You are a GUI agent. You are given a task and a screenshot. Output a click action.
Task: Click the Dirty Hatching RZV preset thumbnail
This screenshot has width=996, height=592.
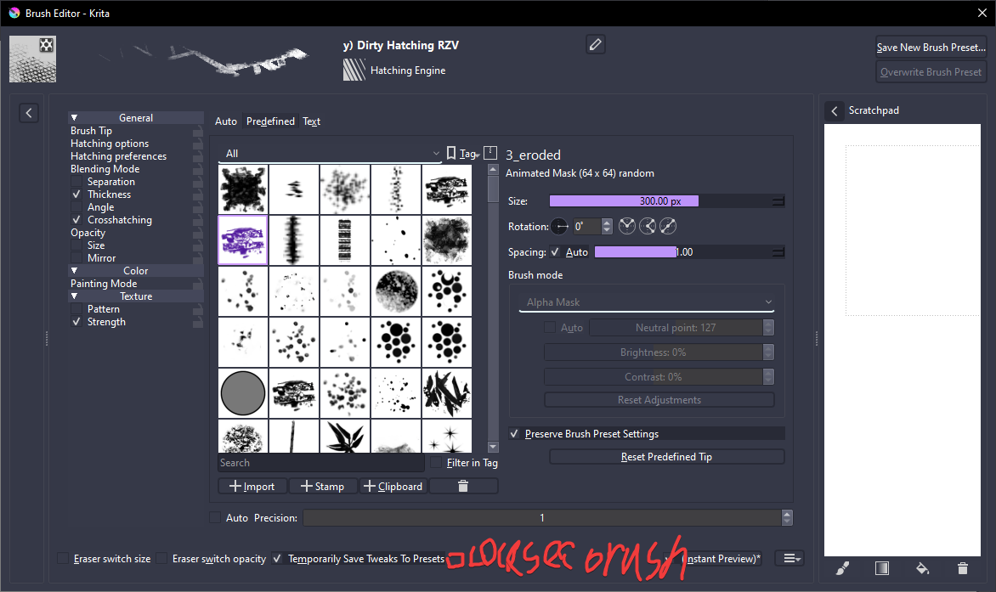32,59
